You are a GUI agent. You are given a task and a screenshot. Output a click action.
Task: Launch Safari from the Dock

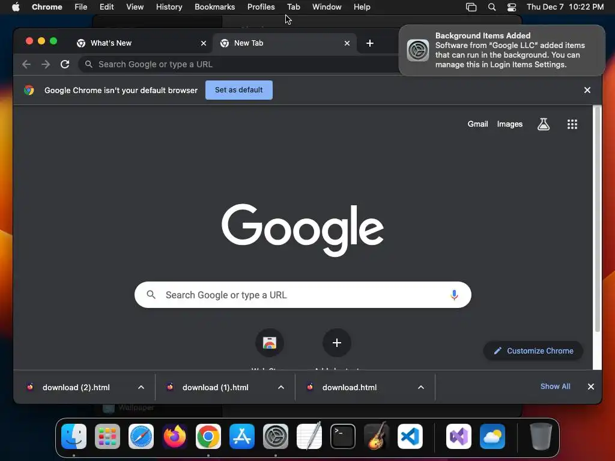point(141,436)
